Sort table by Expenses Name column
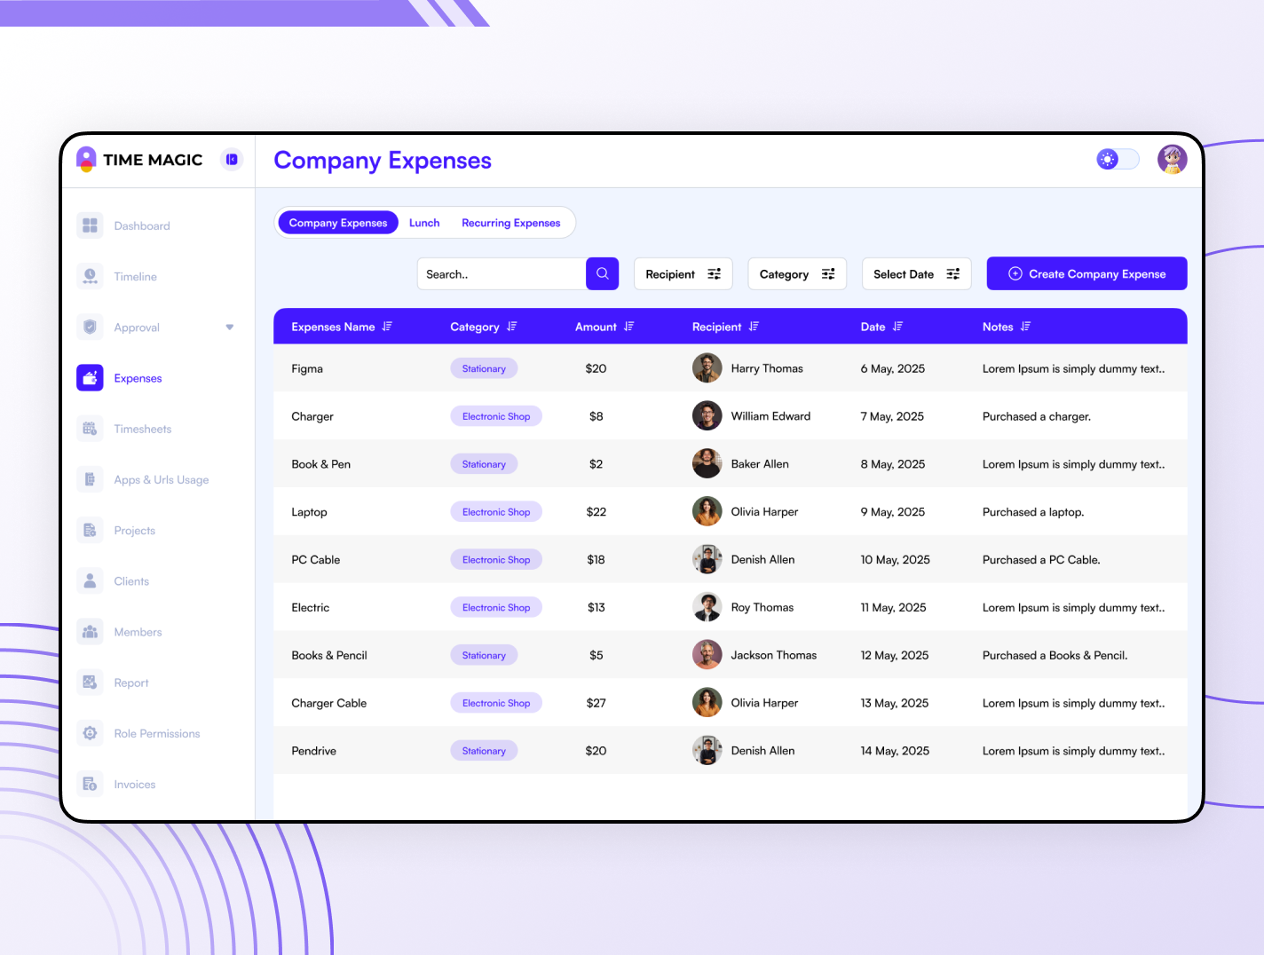Image resolution: width=1264 pixels, height=955 pixels. pos(387,327)
